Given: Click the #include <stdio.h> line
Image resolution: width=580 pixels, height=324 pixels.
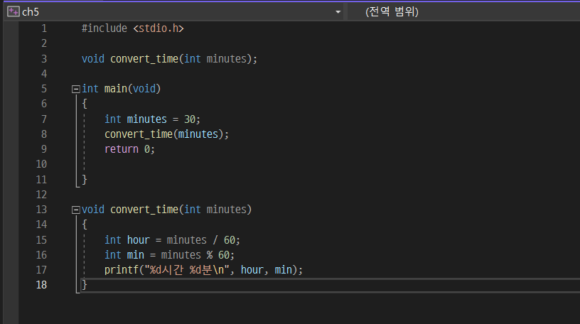Looking at the screenshot, I should [x=132, y=28].
